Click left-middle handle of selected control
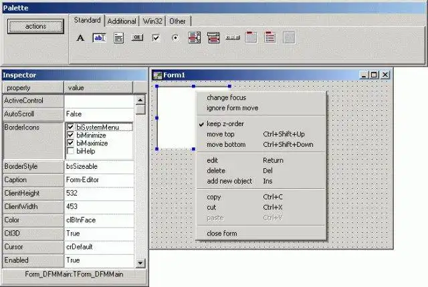Viewport: 428px width, 287px height. pyautogui.click(x=157, y=118)
